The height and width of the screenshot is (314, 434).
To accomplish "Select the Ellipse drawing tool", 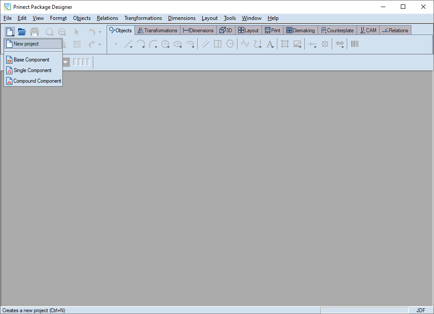I will coord(178,44).
